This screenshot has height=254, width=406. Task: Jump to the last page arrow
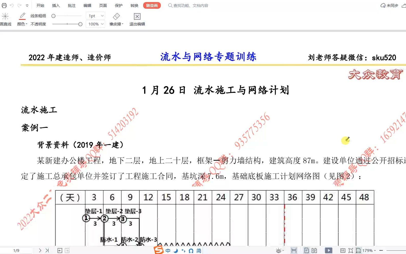pyautogui.click(x=47, y=250)
